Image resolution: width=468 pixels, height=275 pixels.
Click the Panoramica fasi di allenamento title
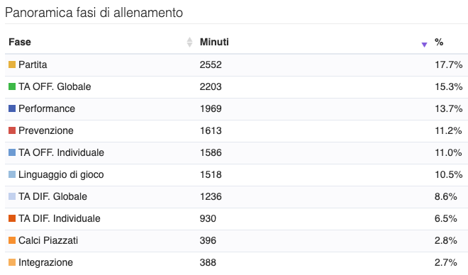click(94, 13)
